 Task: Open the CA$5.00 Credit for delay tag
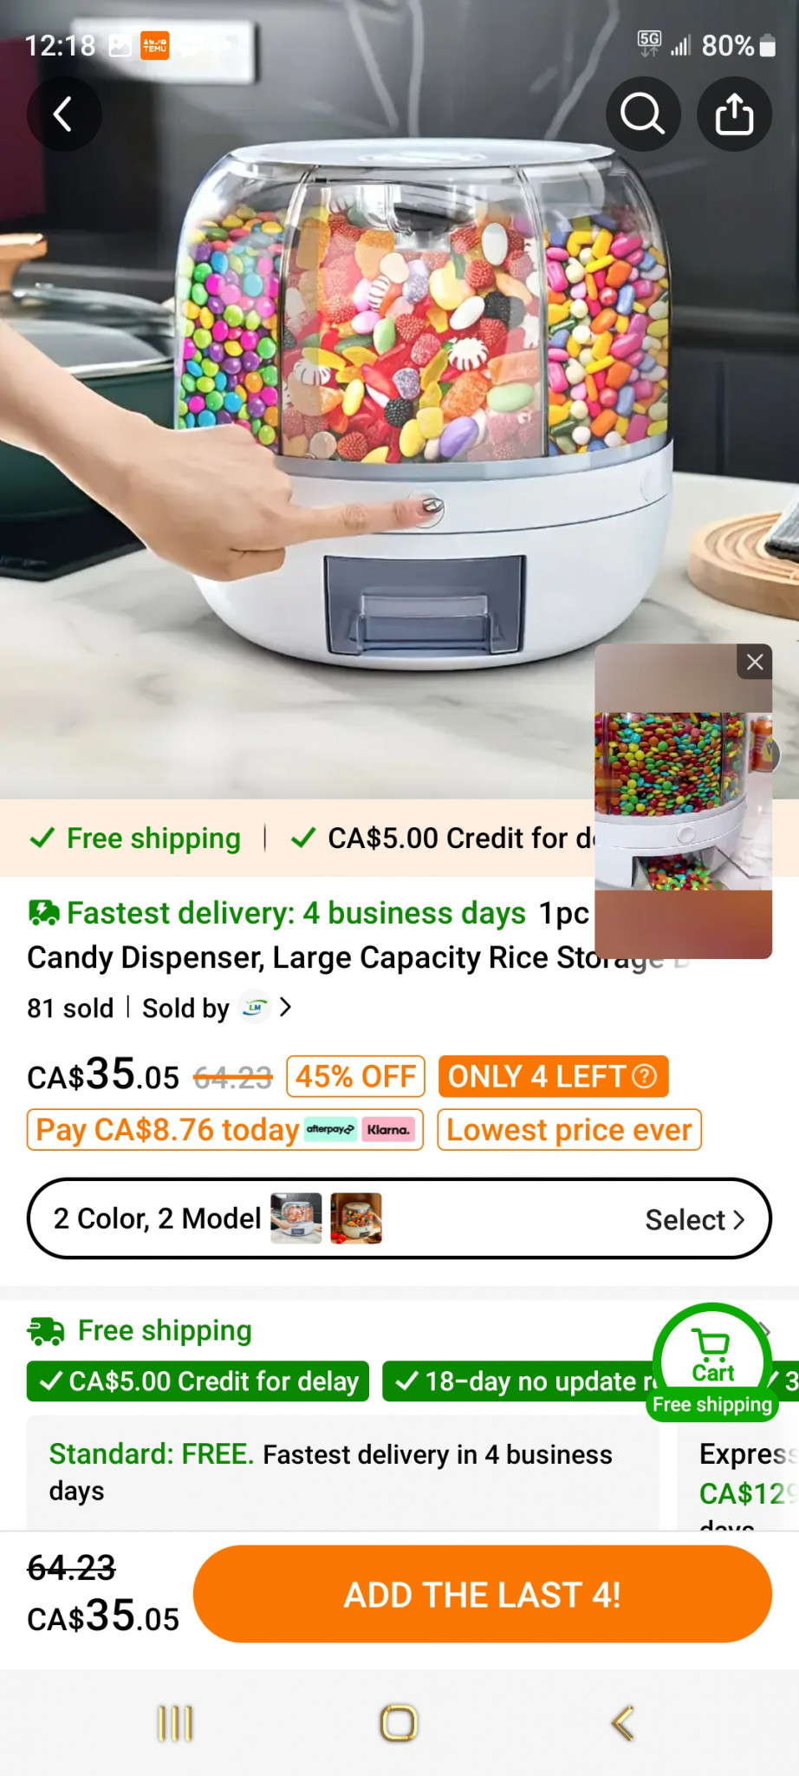coord(198,1381)
